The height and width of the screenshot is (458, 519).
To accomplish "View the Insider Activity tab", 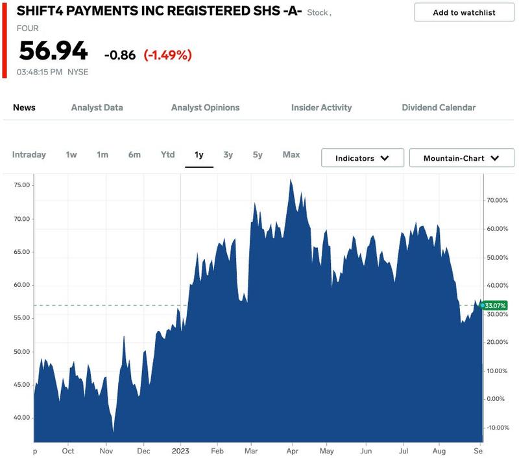I will coord(321,108).
